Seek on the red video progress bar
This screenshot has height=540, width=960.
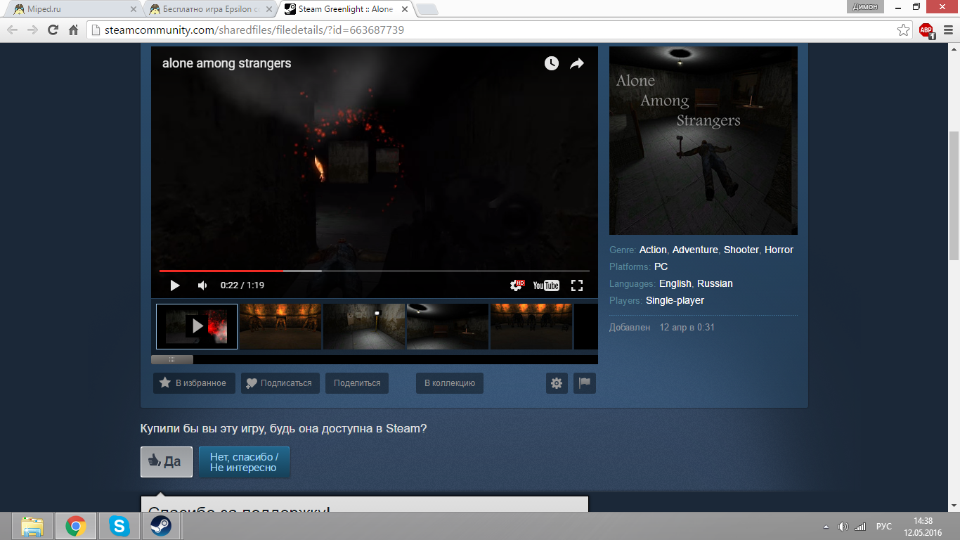tap(375, 271)
